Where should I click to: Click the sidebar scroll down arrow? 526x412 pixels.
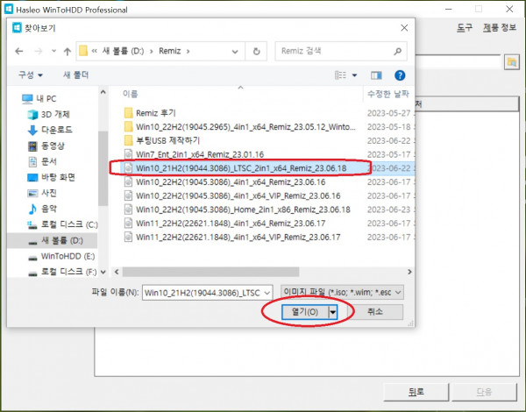pyautogui.click(x=103, y=272)
